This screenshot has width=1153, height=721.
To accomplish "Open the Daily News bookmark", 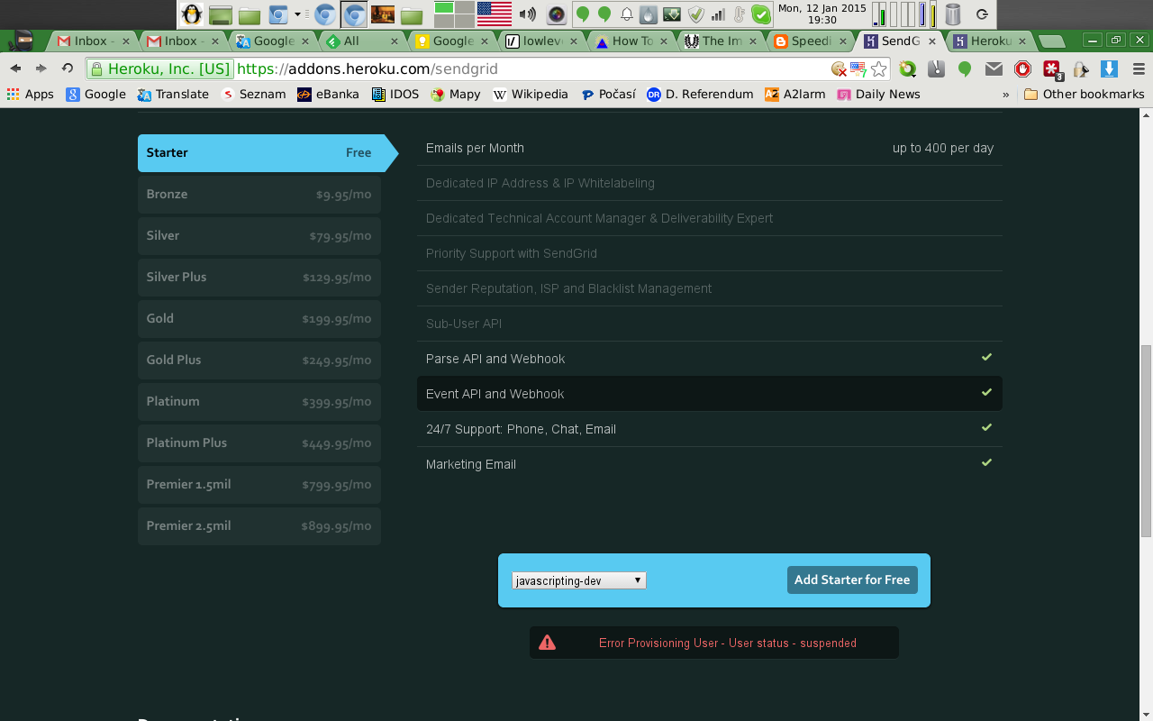I will coord(878,94).
